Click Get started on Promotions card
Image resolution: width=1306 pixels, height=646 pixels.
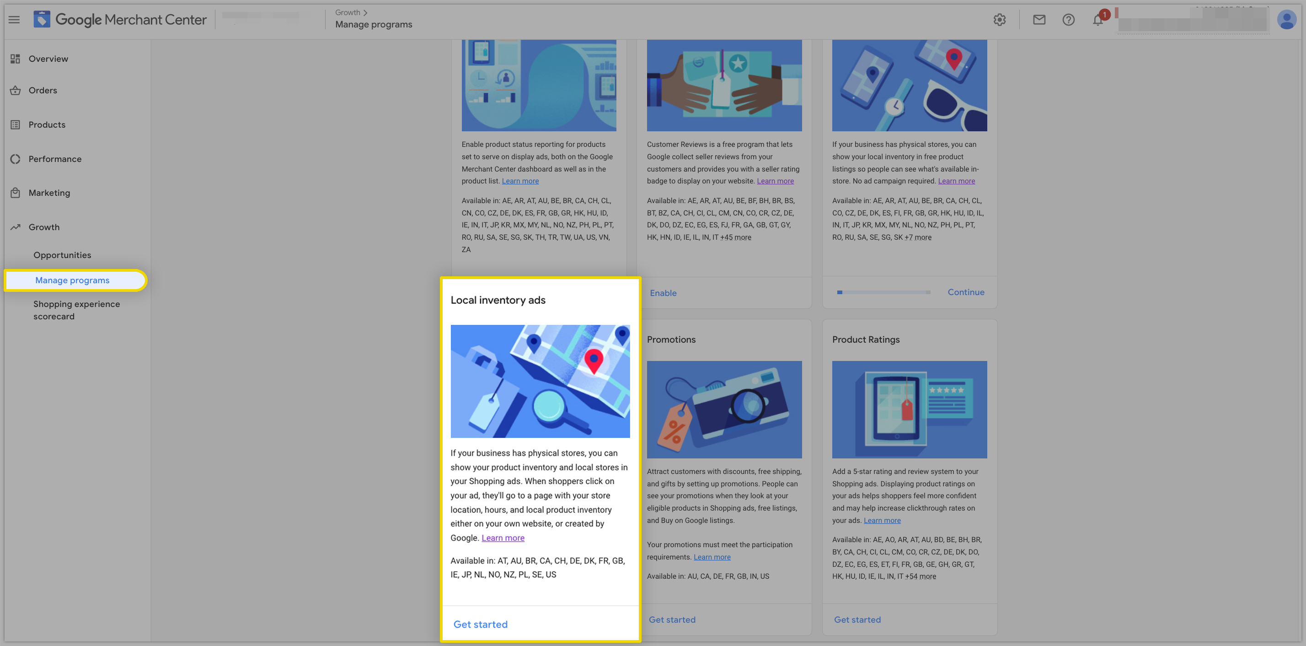point(672,619)
